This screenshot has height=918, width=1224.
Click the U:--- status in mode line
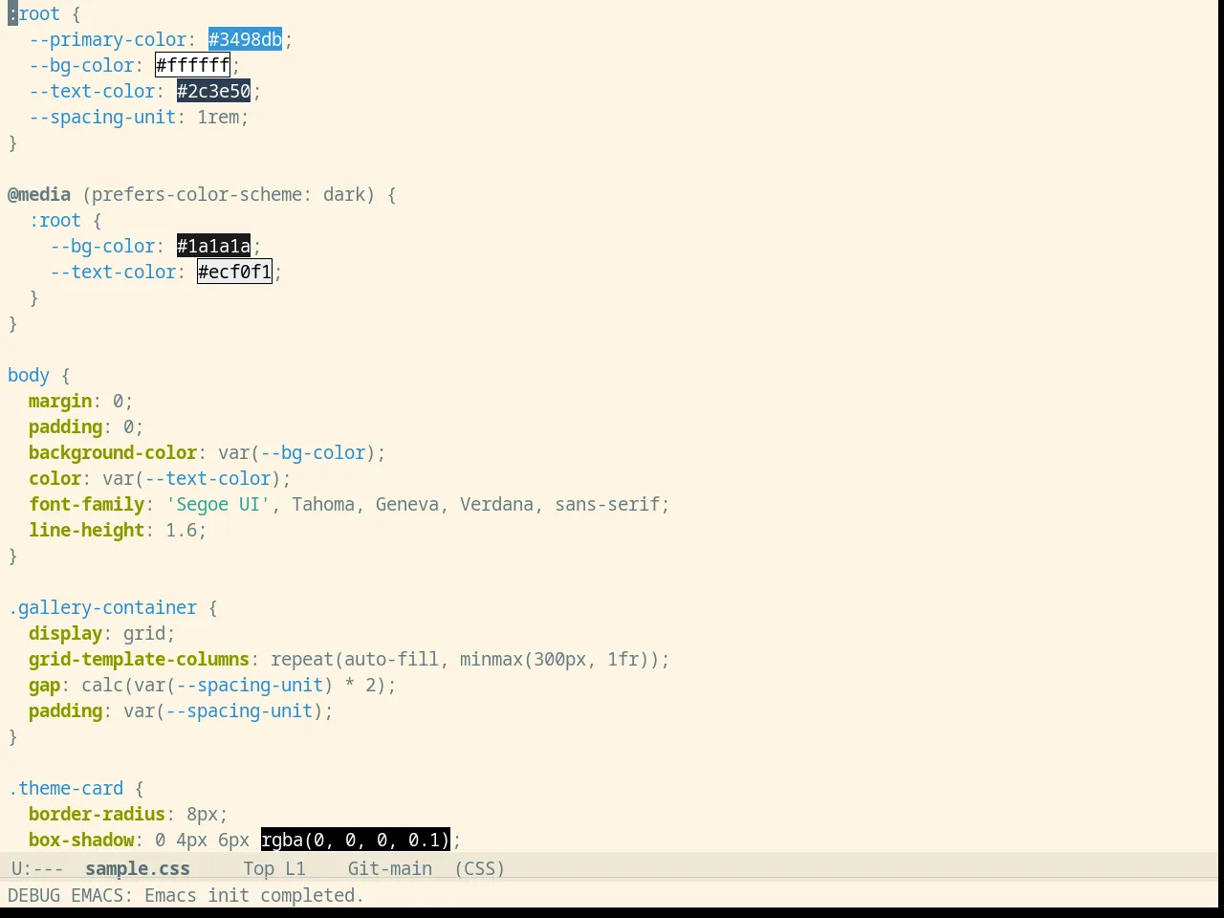coord(37,868)
